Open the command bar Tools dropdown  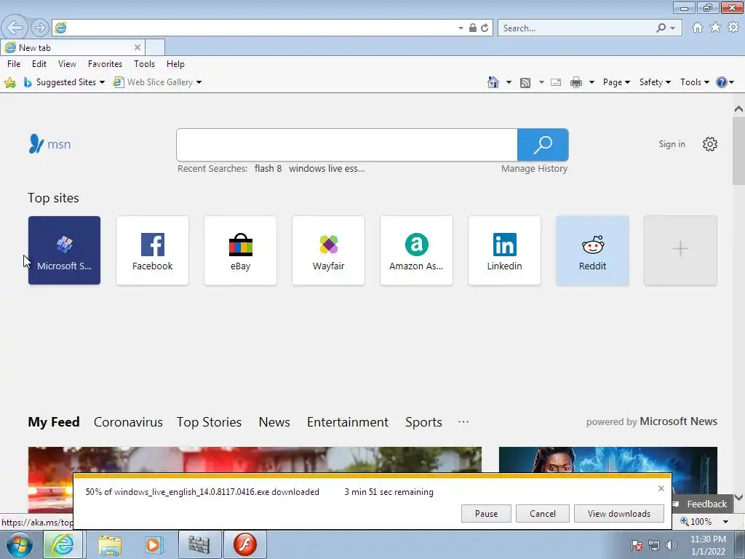pos(695,82)
